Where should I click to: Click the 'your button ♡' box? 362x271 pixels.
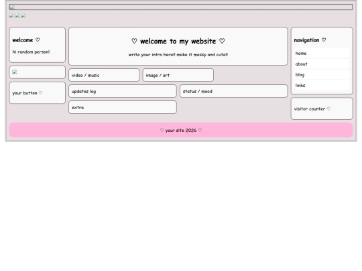point(37,93)
